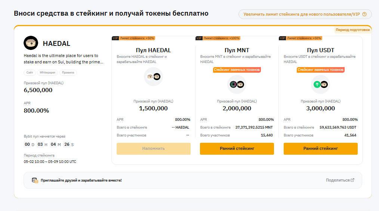Click the Поделиться share link
The height and width of the screenshot is (211, 379).
pos(338,180)
